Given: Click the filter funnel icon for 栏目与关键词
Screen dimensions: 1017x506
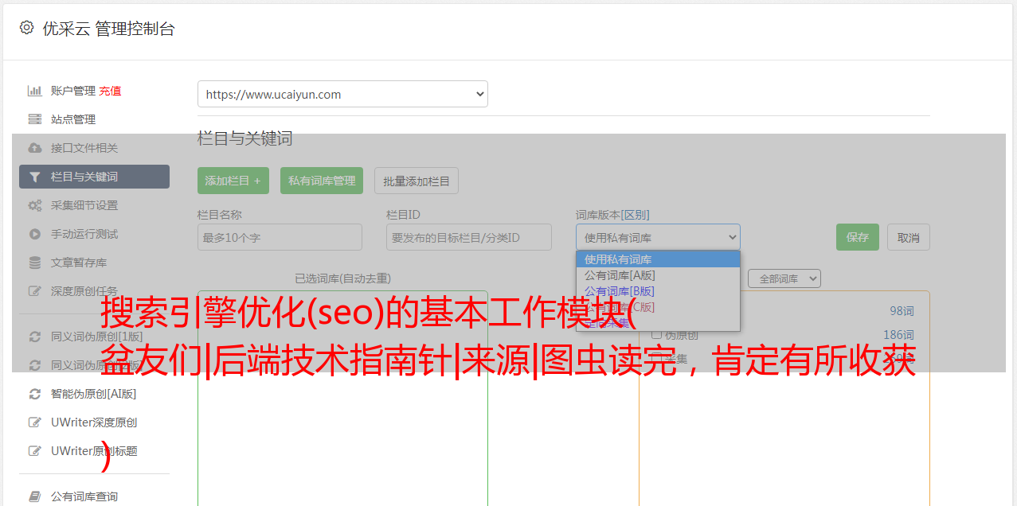Looking at the screenshot, I should click(x=35, y=177).
